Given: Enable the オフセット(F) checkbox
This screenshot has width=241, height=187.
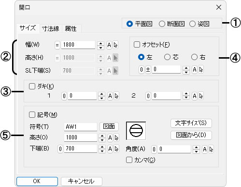Looking at the screenshot, I should pos(137,44).
